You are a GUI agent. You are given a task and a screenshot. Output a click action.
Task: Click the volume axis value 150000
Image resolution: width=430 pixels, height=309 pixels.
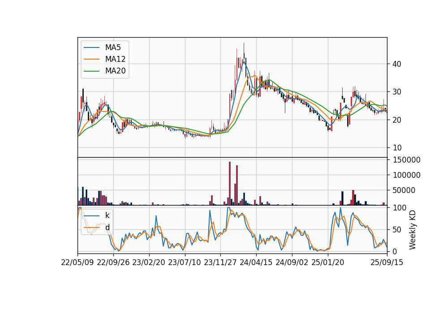point(406,160)
